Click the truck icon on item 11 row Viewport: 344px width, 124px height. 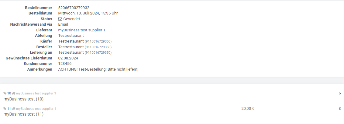[14, 109]
